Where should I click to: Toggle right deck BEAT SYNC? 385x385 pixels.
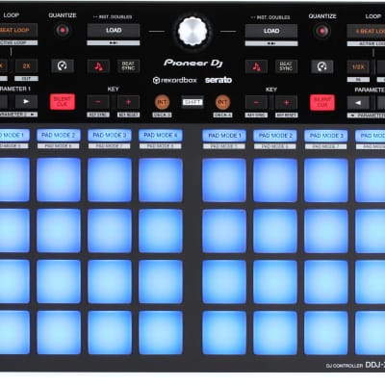[286, 66]
